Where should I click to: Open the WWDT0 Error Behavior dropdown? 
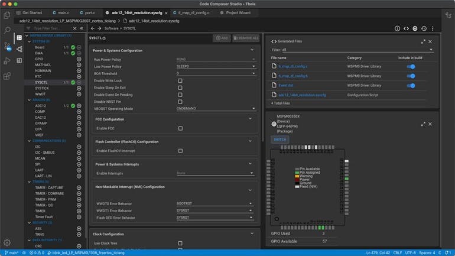[x=215, y=204]
